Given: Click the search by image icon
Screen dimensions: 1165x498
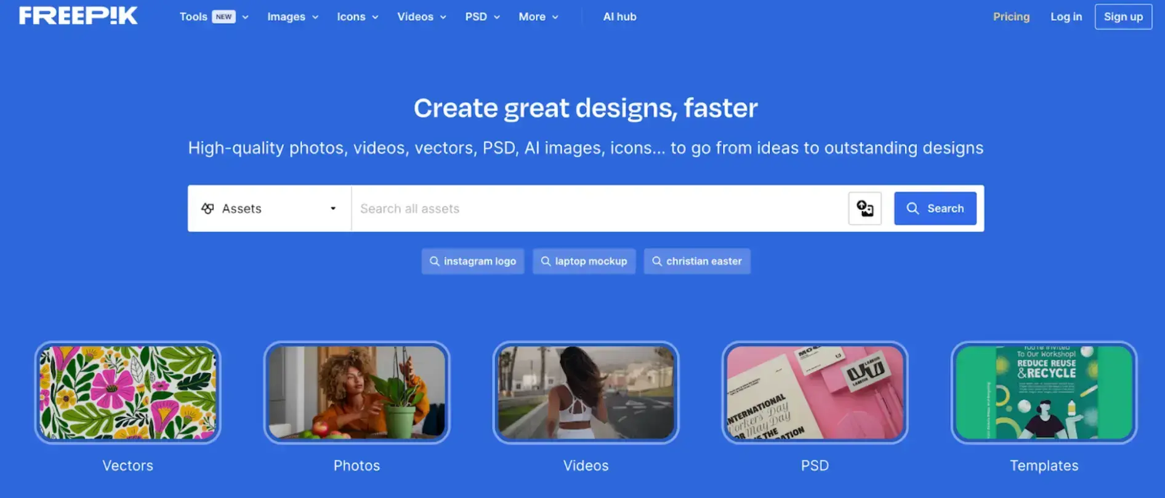Looking at the screenshot, I should click(x=865, y=208).
